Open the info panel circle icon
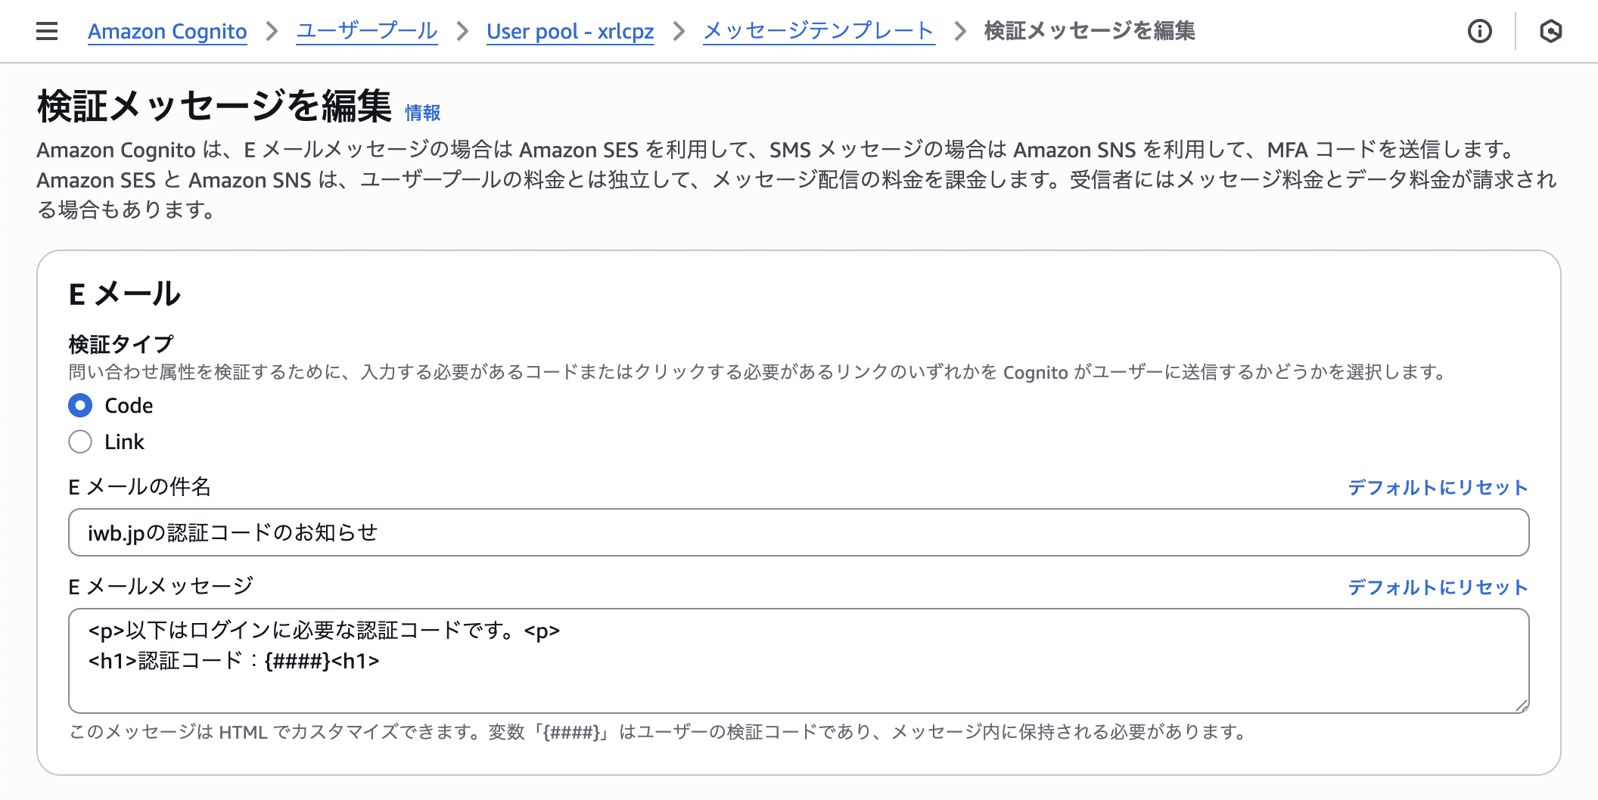Screen dimensions: 1598x800 click(1480, 31)
